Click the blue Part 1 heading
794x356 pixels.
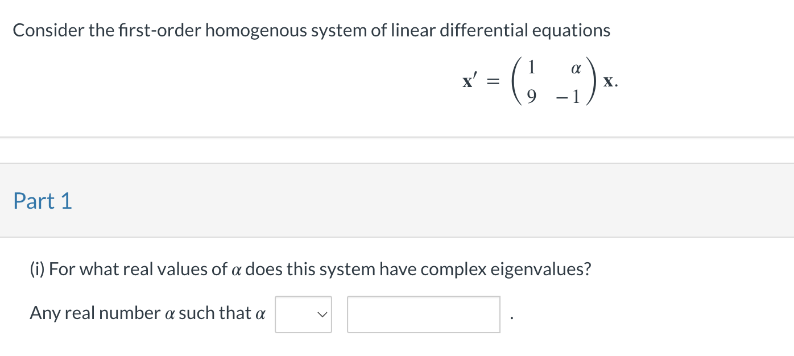coord(43,201)
